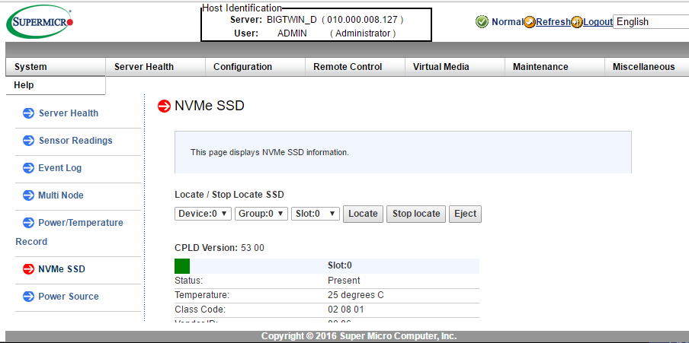Click the blue arrow icon beside Multi Node
The width and height of the screenshot is (689, 343).
(x=28, y=195)
